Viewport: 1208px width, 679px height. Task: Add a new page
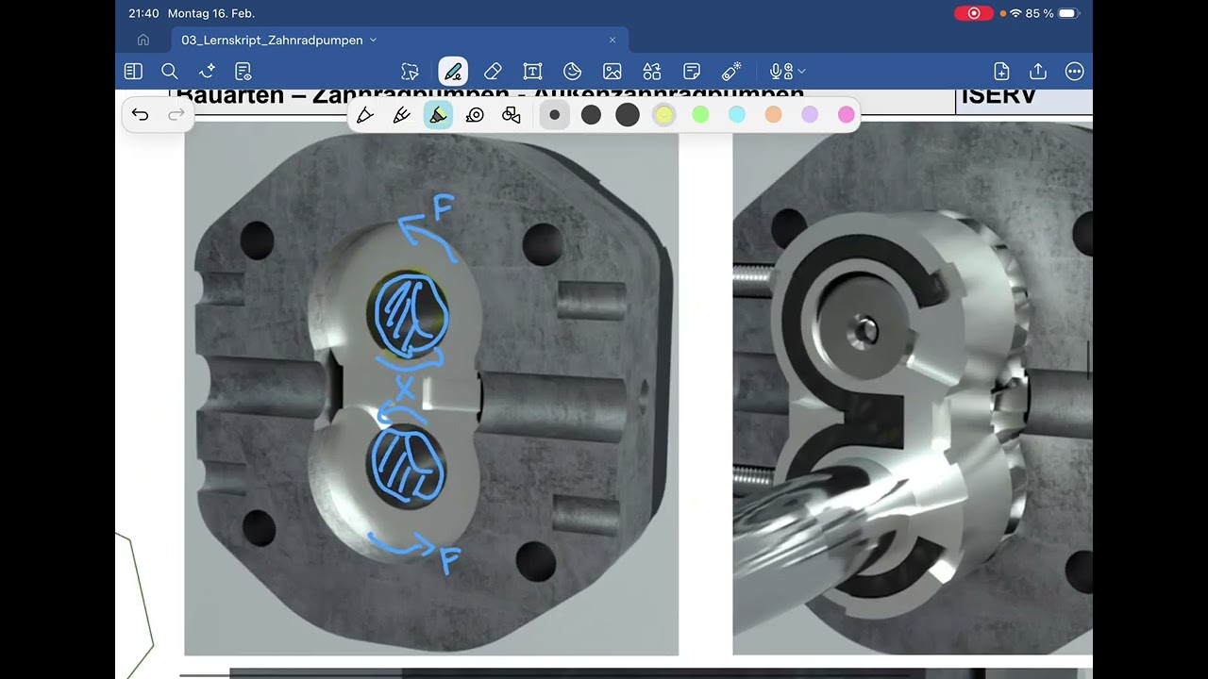pyautogui.click(x=1001, y=72)
